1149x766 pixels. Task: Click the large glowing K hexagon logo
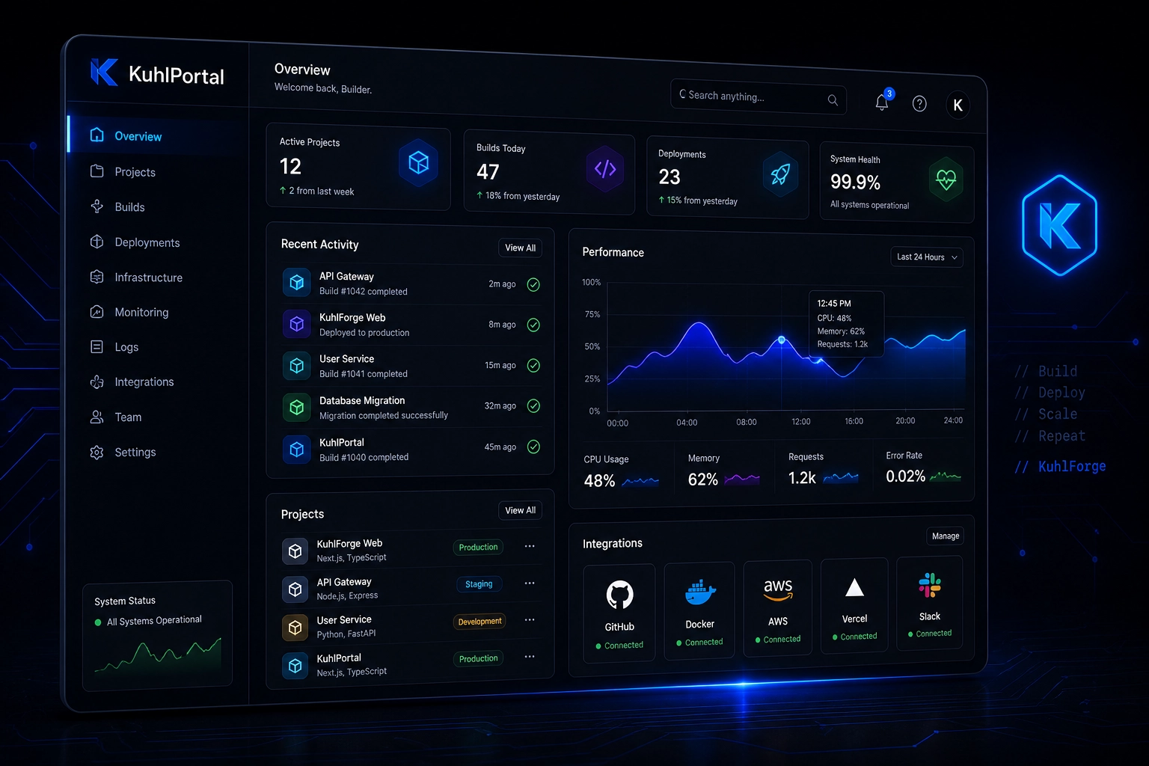coord(1059,225)
